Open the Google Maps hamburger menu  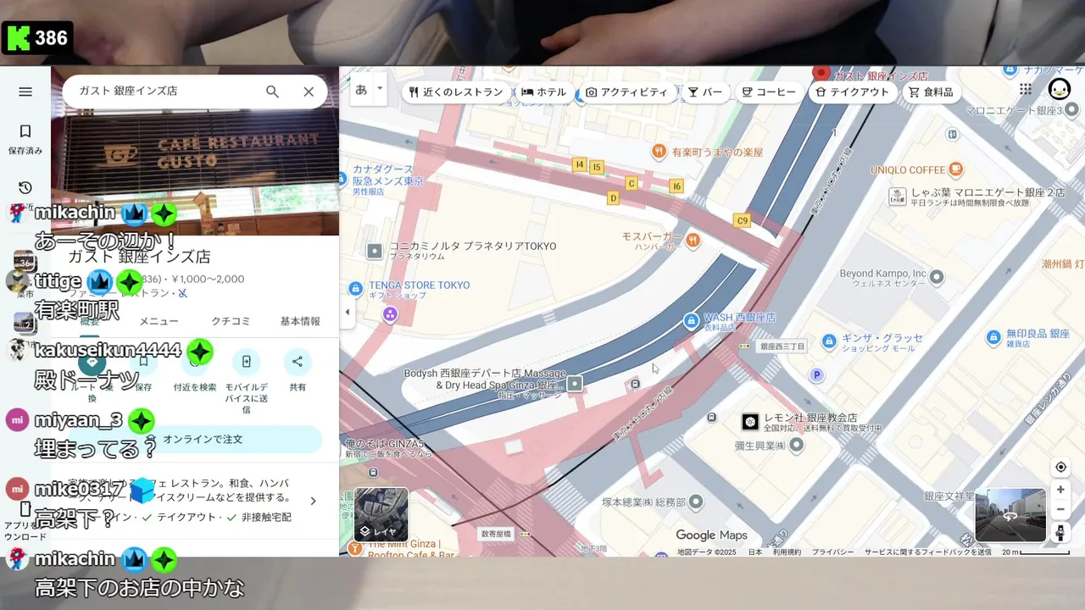coord(25,91)
